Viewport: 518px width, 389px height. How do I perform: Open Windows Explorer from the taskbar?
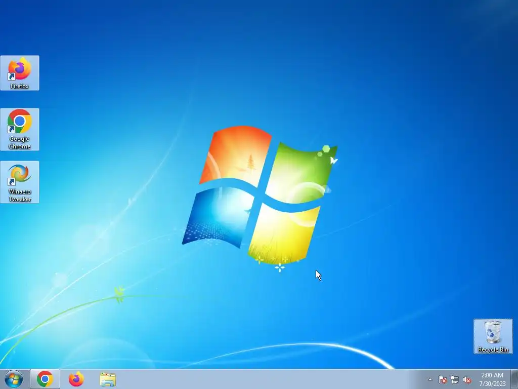click(x=108, y=379)
